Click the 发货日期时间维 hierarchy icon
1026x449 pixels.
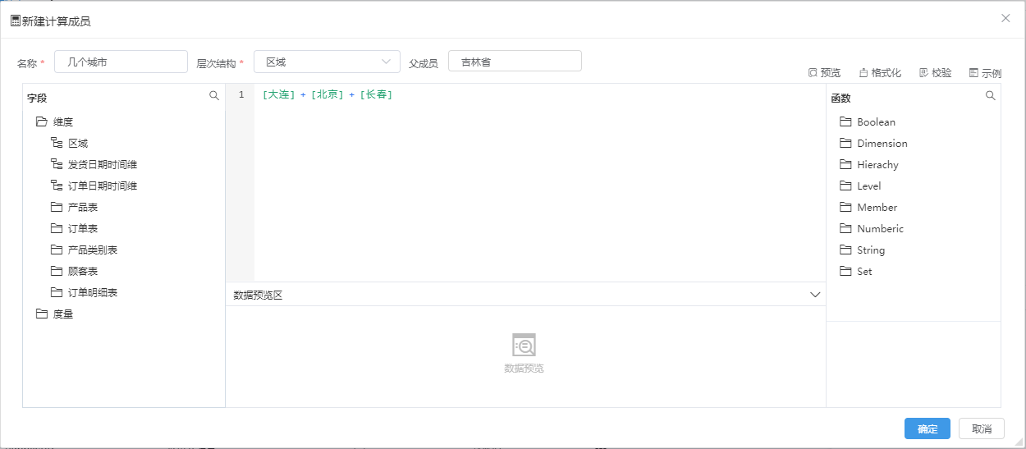(x=57, y=164)
